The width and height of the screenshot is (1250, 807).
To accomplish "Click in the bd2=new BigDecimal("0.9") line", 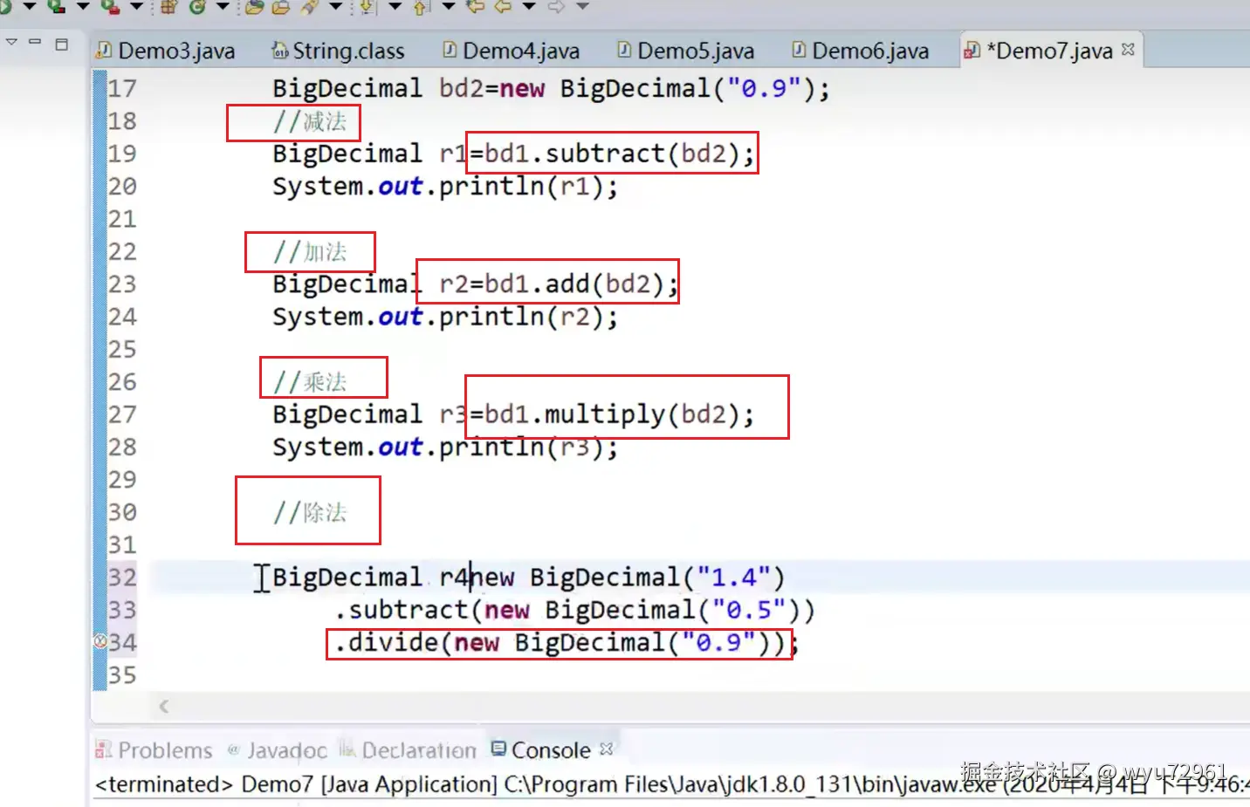I will [x=551, y=88].
